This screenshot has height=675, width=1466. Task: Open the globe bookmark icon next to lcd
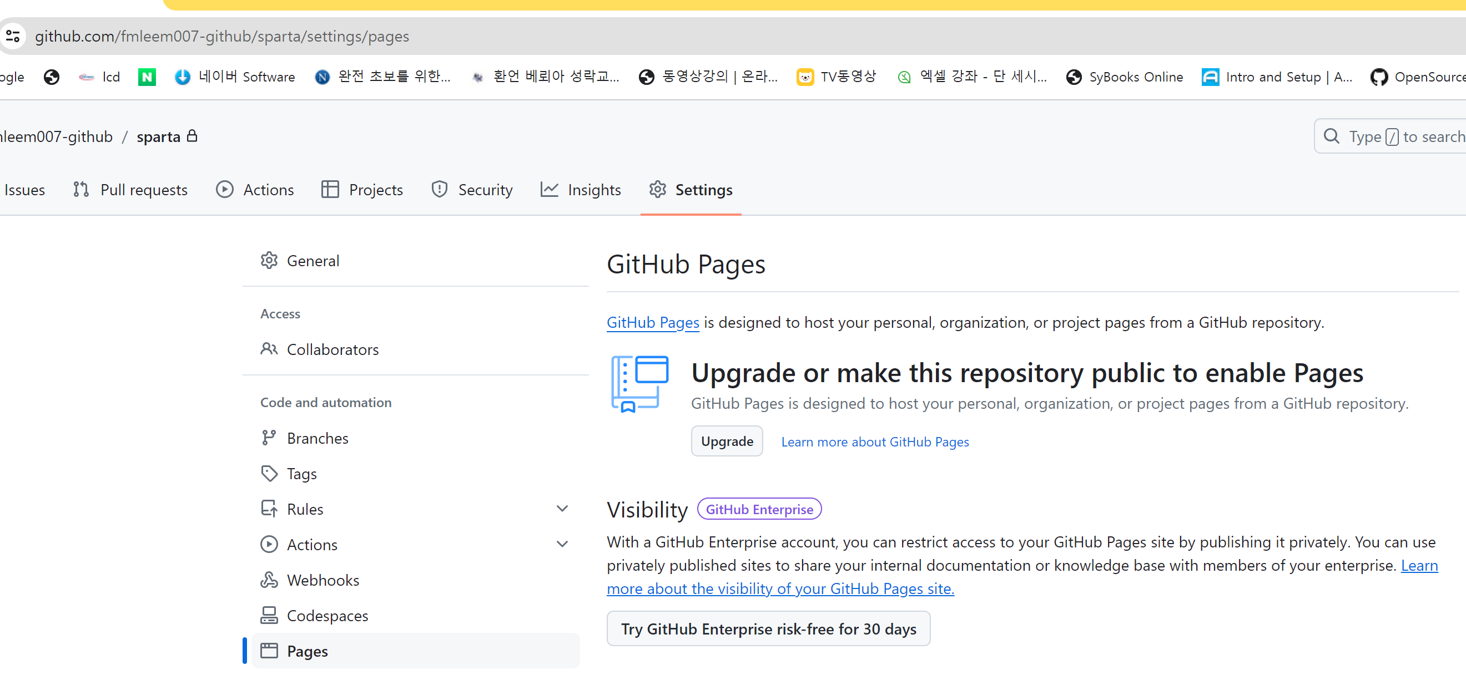coord(52,77)
